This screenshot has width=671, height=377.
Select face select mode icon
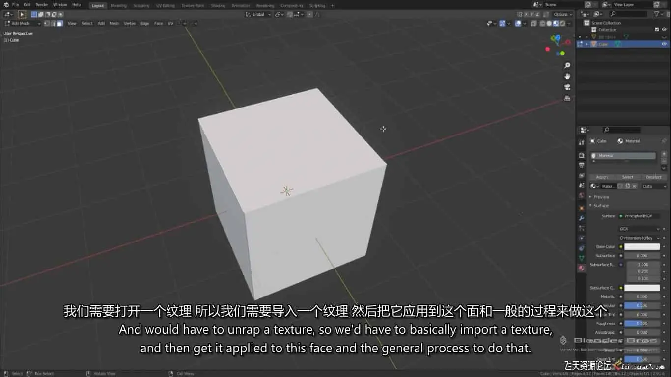pyautogui.click(x=60, y=23)
